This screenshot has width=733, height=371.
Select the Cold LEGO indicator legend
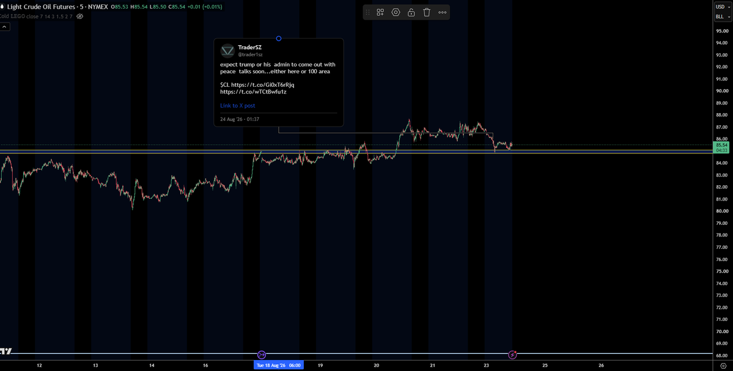(x=37, y=17)
